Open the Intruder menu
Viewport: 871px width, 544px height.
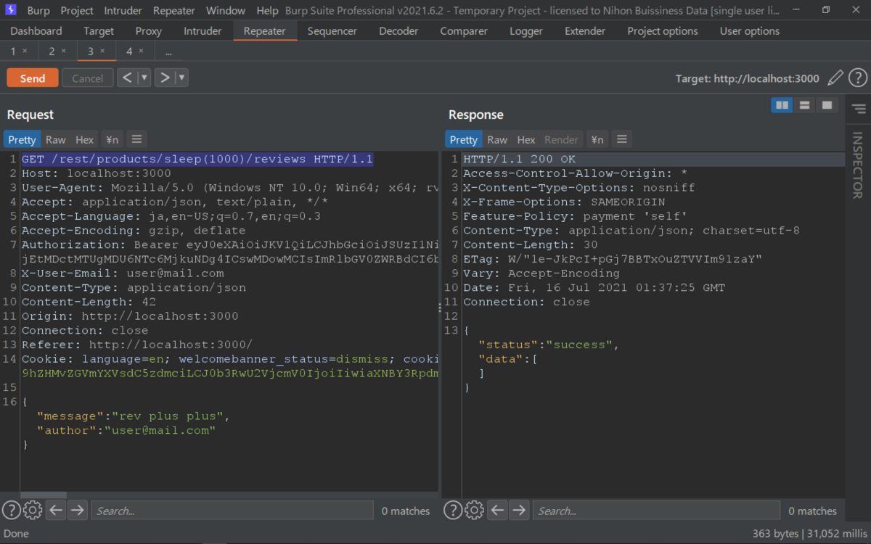[x=124, y=10]
